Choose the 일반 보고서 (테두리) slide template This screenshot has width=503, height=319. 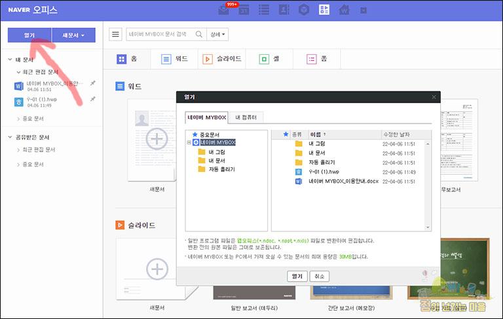point(254,293)
